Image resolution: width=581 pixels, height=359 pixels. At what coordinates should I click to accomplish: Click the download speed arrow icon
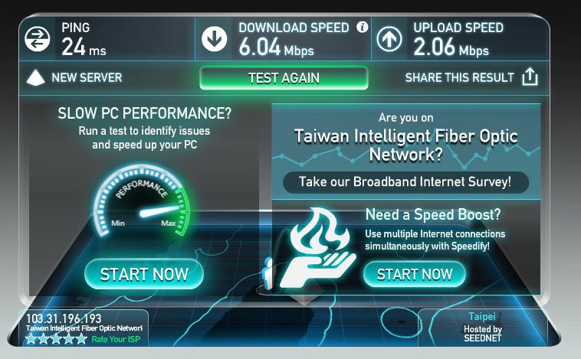214,39
